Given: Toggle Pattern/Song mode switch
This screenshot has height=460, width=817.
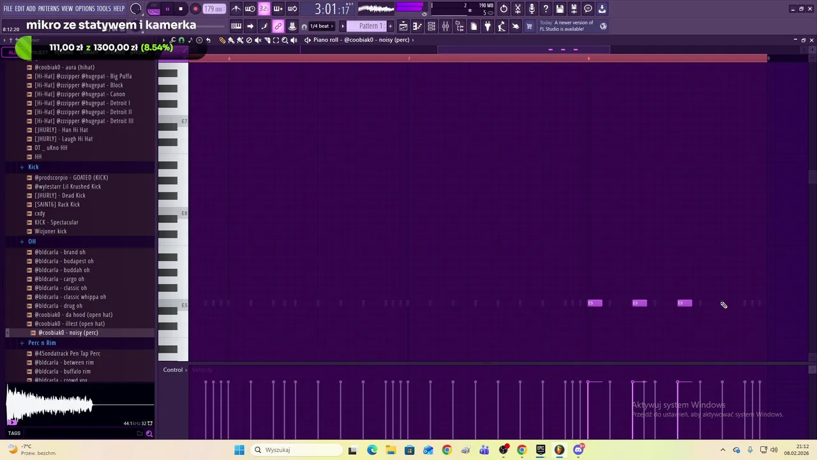Looking at the screenshot, I should click(153, 9).
